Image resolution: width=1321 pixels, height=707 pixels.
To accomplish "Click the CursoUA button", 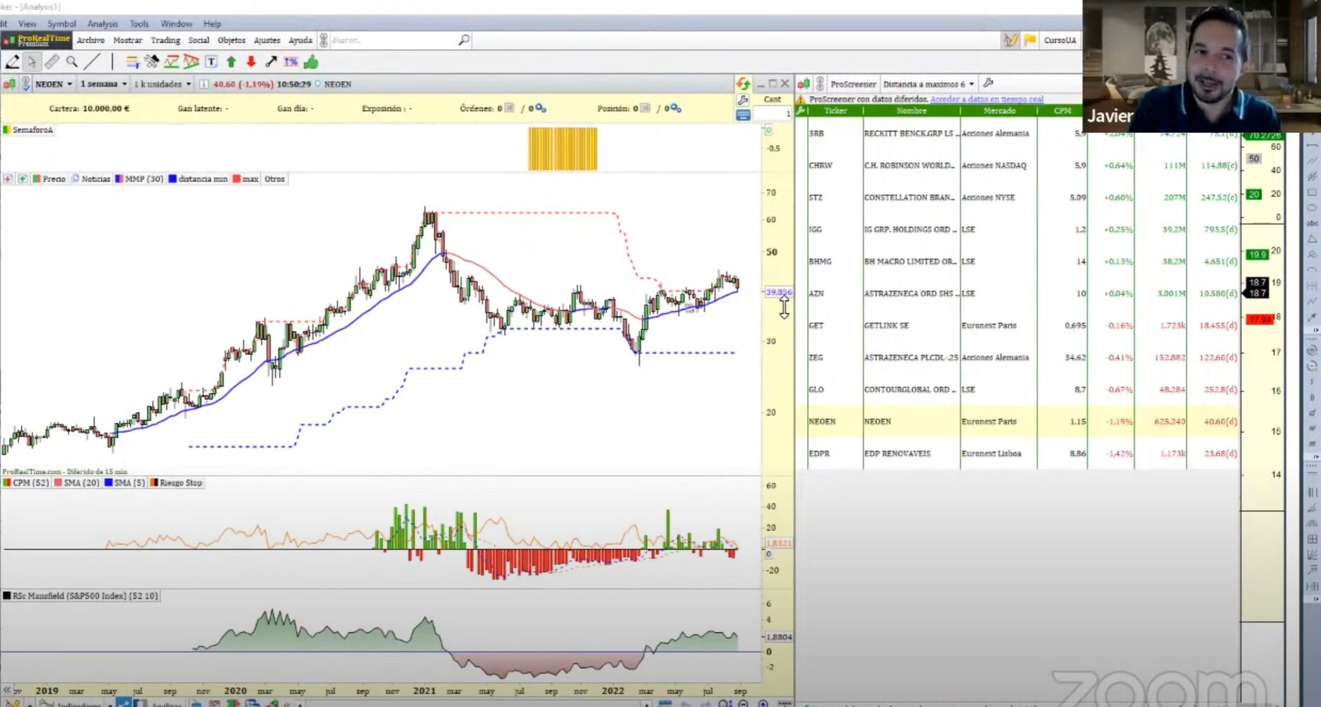I will click(1059, 40).
